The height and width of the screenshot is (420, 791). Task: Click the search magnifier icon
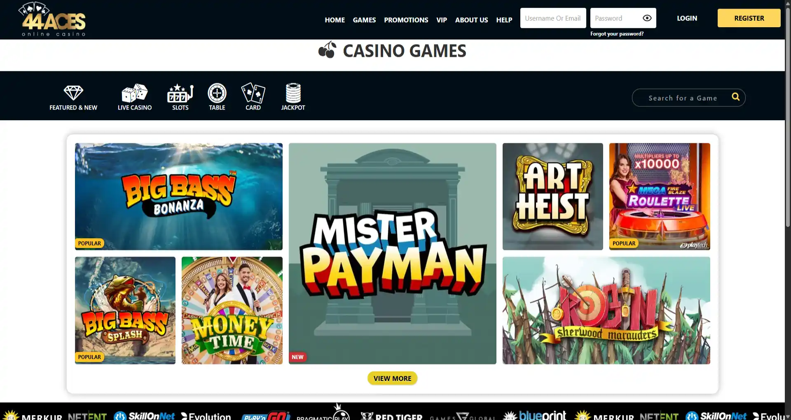point(735,97)
